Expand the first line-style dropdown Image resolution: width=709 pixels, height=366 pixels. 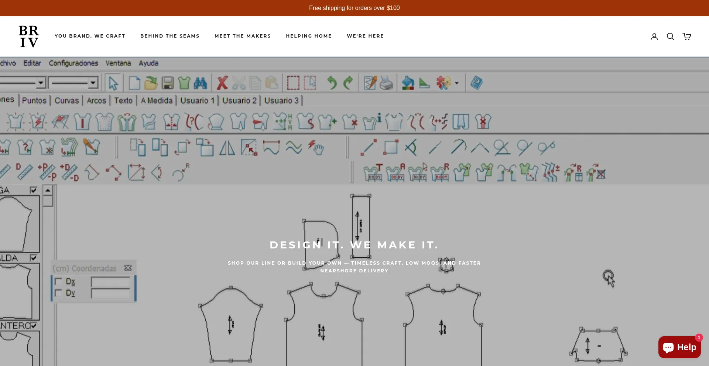click(41, 83)
